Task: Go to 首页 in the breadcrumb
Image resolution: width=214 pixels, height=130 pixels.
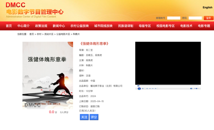Action: pos(31,34)
